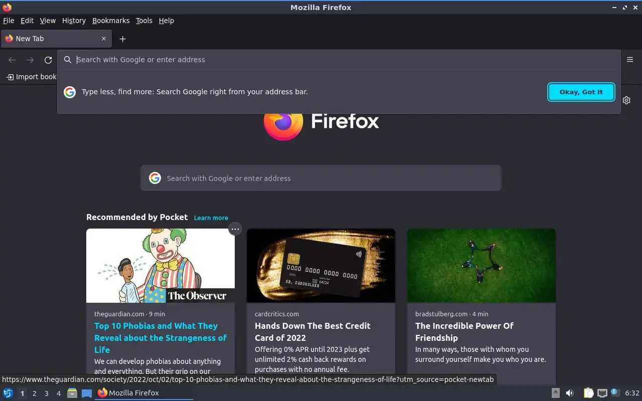Screen dimensions: 642x401
Task: Click the 6:32 clock in taskbar
Action: click(632, 393)
